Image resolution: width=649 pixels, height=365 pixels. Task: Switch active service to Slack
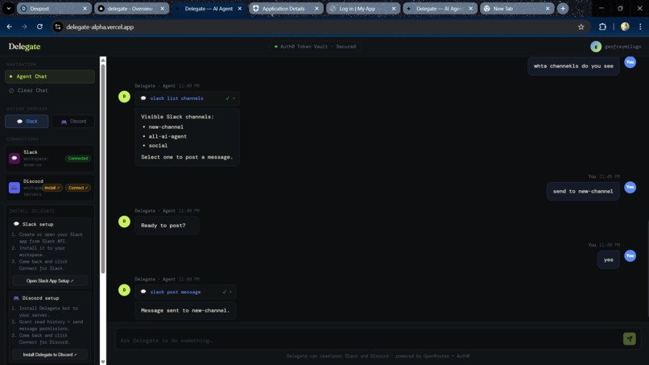click(x=27, y=122)
